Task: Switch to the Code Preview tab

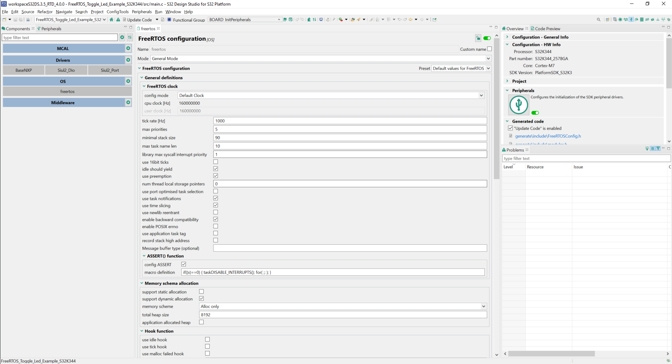Action: pyautogui.click(x=546, y=28)
